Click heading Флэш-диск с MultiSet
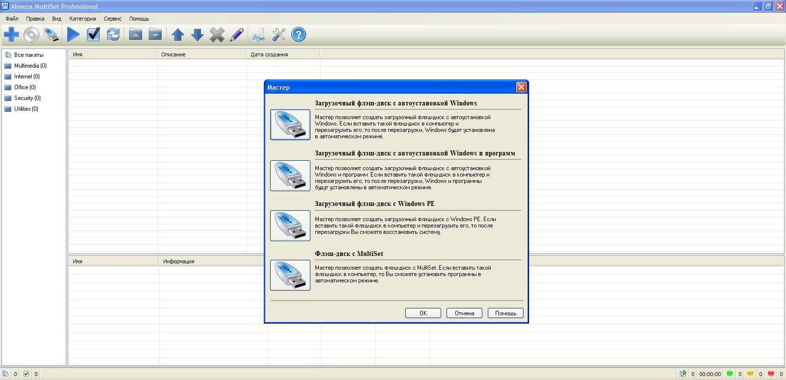 tap(349, 253)
